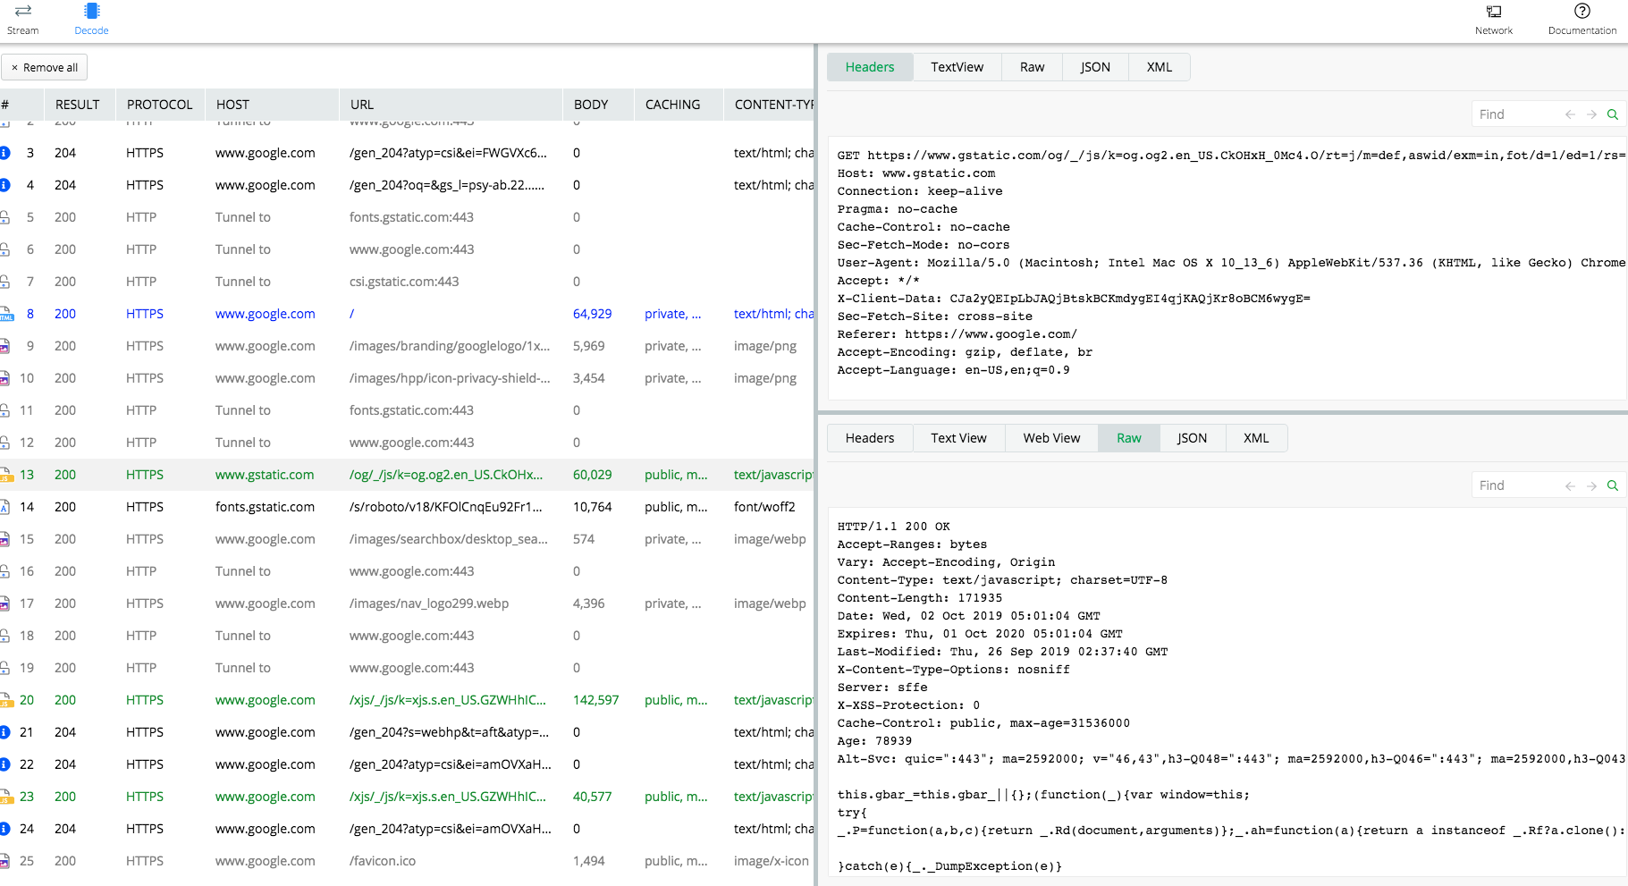
Task: Click the Decode chip icon
Action: [91, 12]
